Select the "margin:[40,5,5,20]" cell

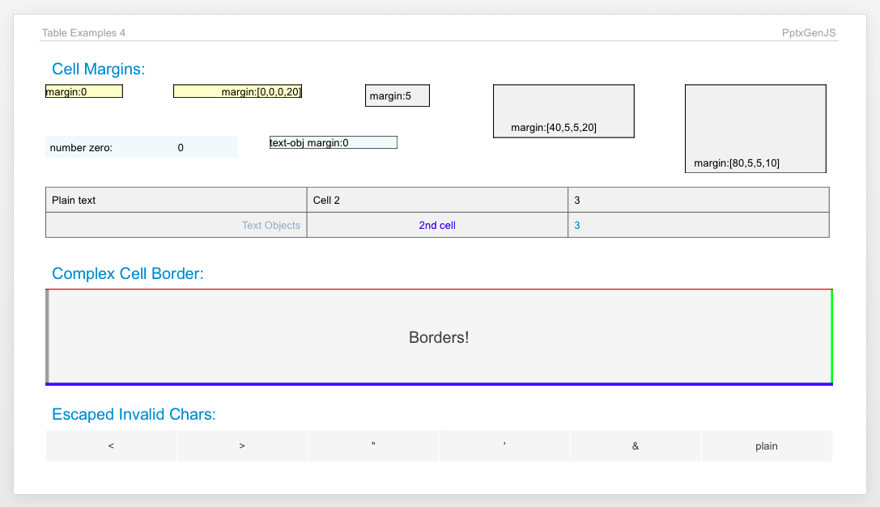click(x=563, y=111)
